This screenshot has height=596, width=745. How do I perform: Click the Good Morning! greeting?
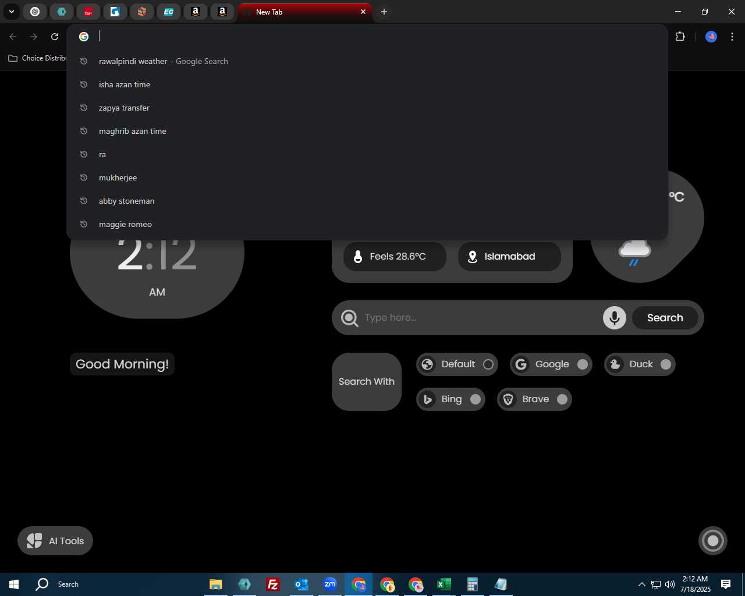point(122,364)
